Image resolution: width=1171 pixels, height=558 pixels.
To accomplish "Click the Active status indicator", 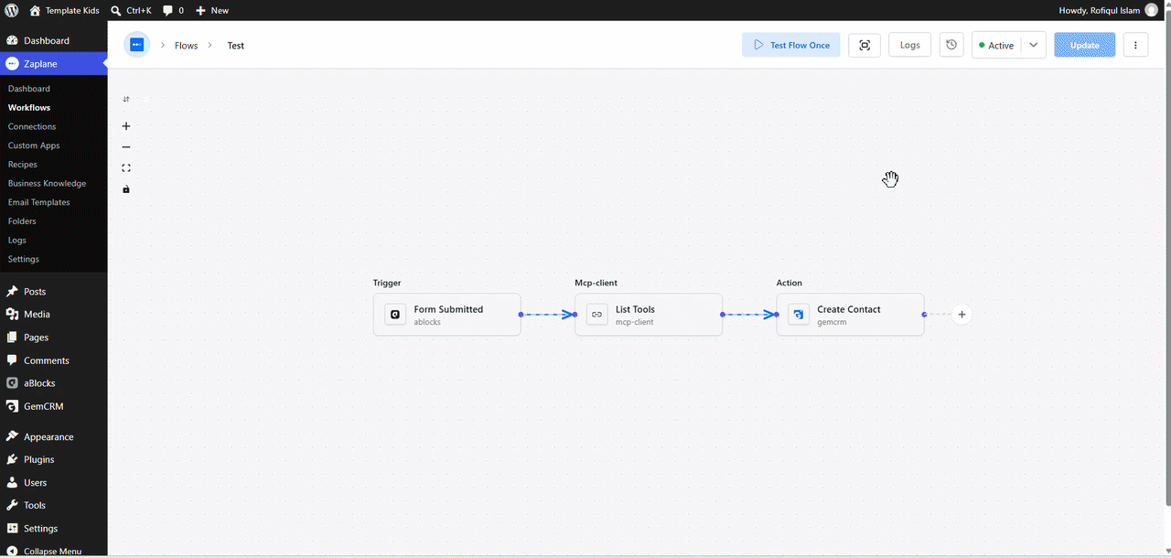I will click(x=996, y=45).
